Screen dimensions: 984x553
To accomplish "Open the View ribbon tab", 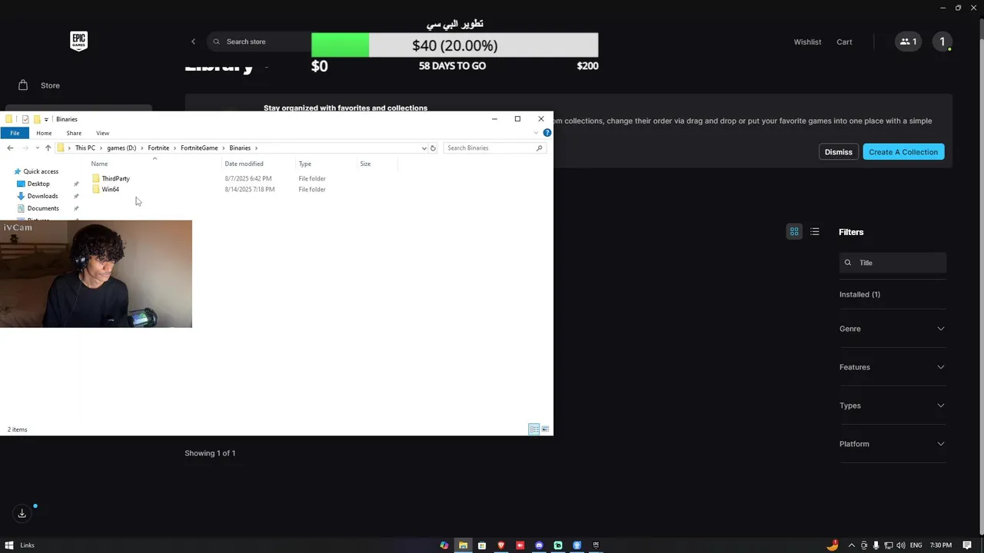I will tap(102, 133).
